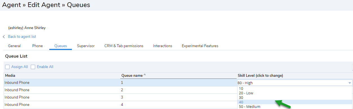Select the Inbound Phone cell for queue 4
This screenshot has width=353, height=109.
(62, 105)
